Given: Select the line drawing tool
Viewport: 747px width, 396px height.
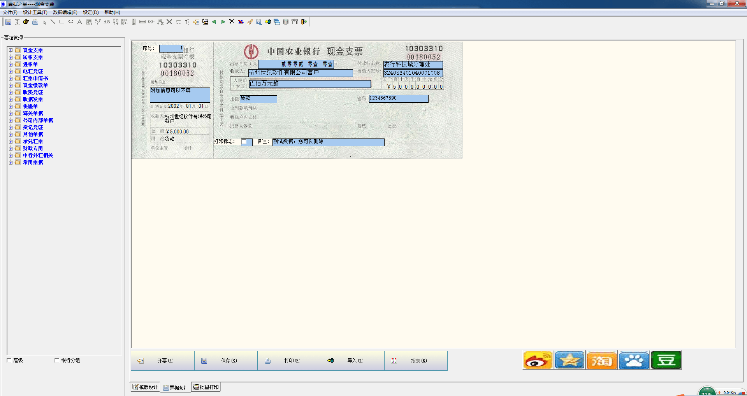Looking at the screenshot, I should [x=53, y=22].
